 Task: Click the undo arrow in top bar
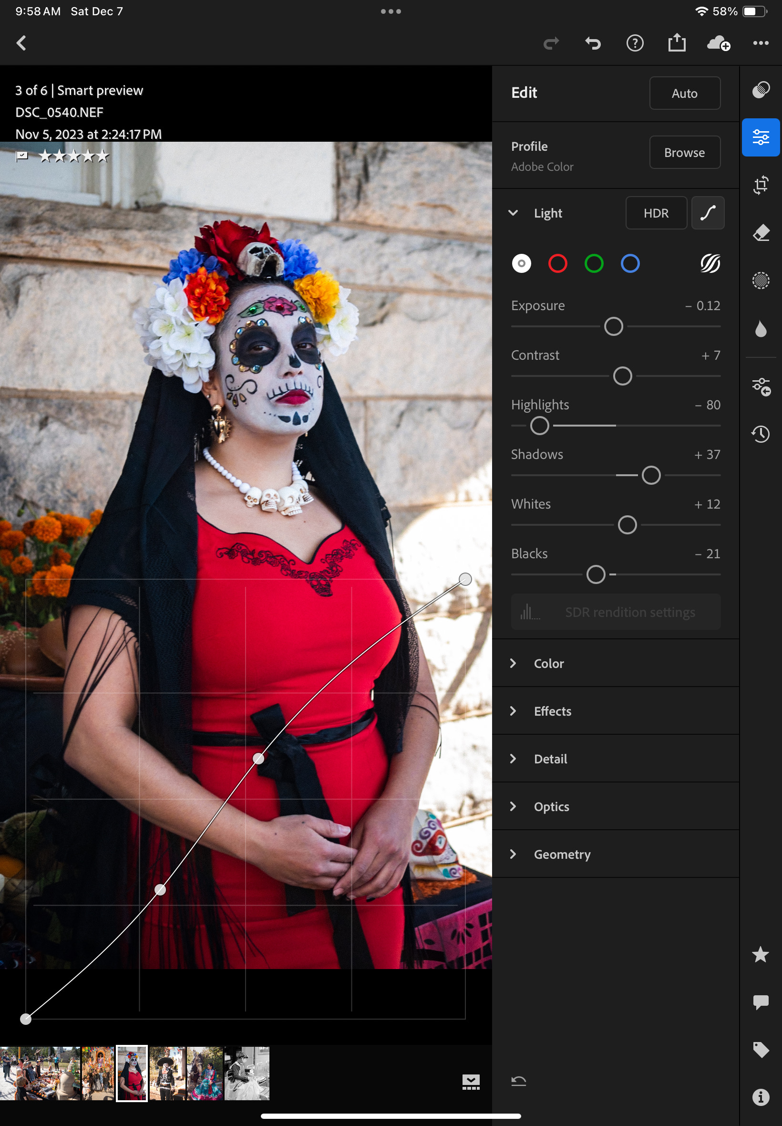point(593,43)
